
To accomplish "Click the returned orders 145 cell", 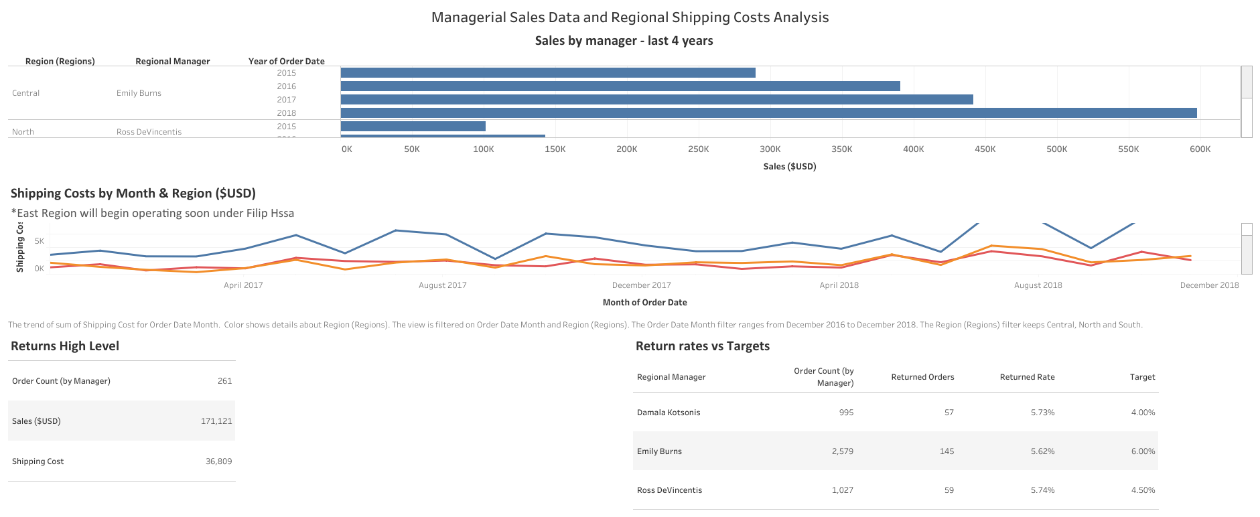I will click(x=947, y=451).
